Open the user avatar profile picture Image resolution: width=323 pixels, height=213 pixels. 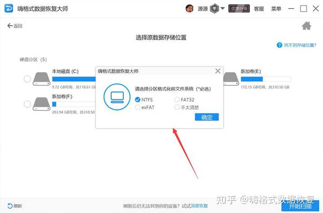(189, 9)
